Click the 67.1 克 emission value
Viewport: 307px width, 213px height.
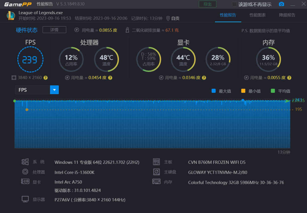pyautogui.click(x=172, y=30)
